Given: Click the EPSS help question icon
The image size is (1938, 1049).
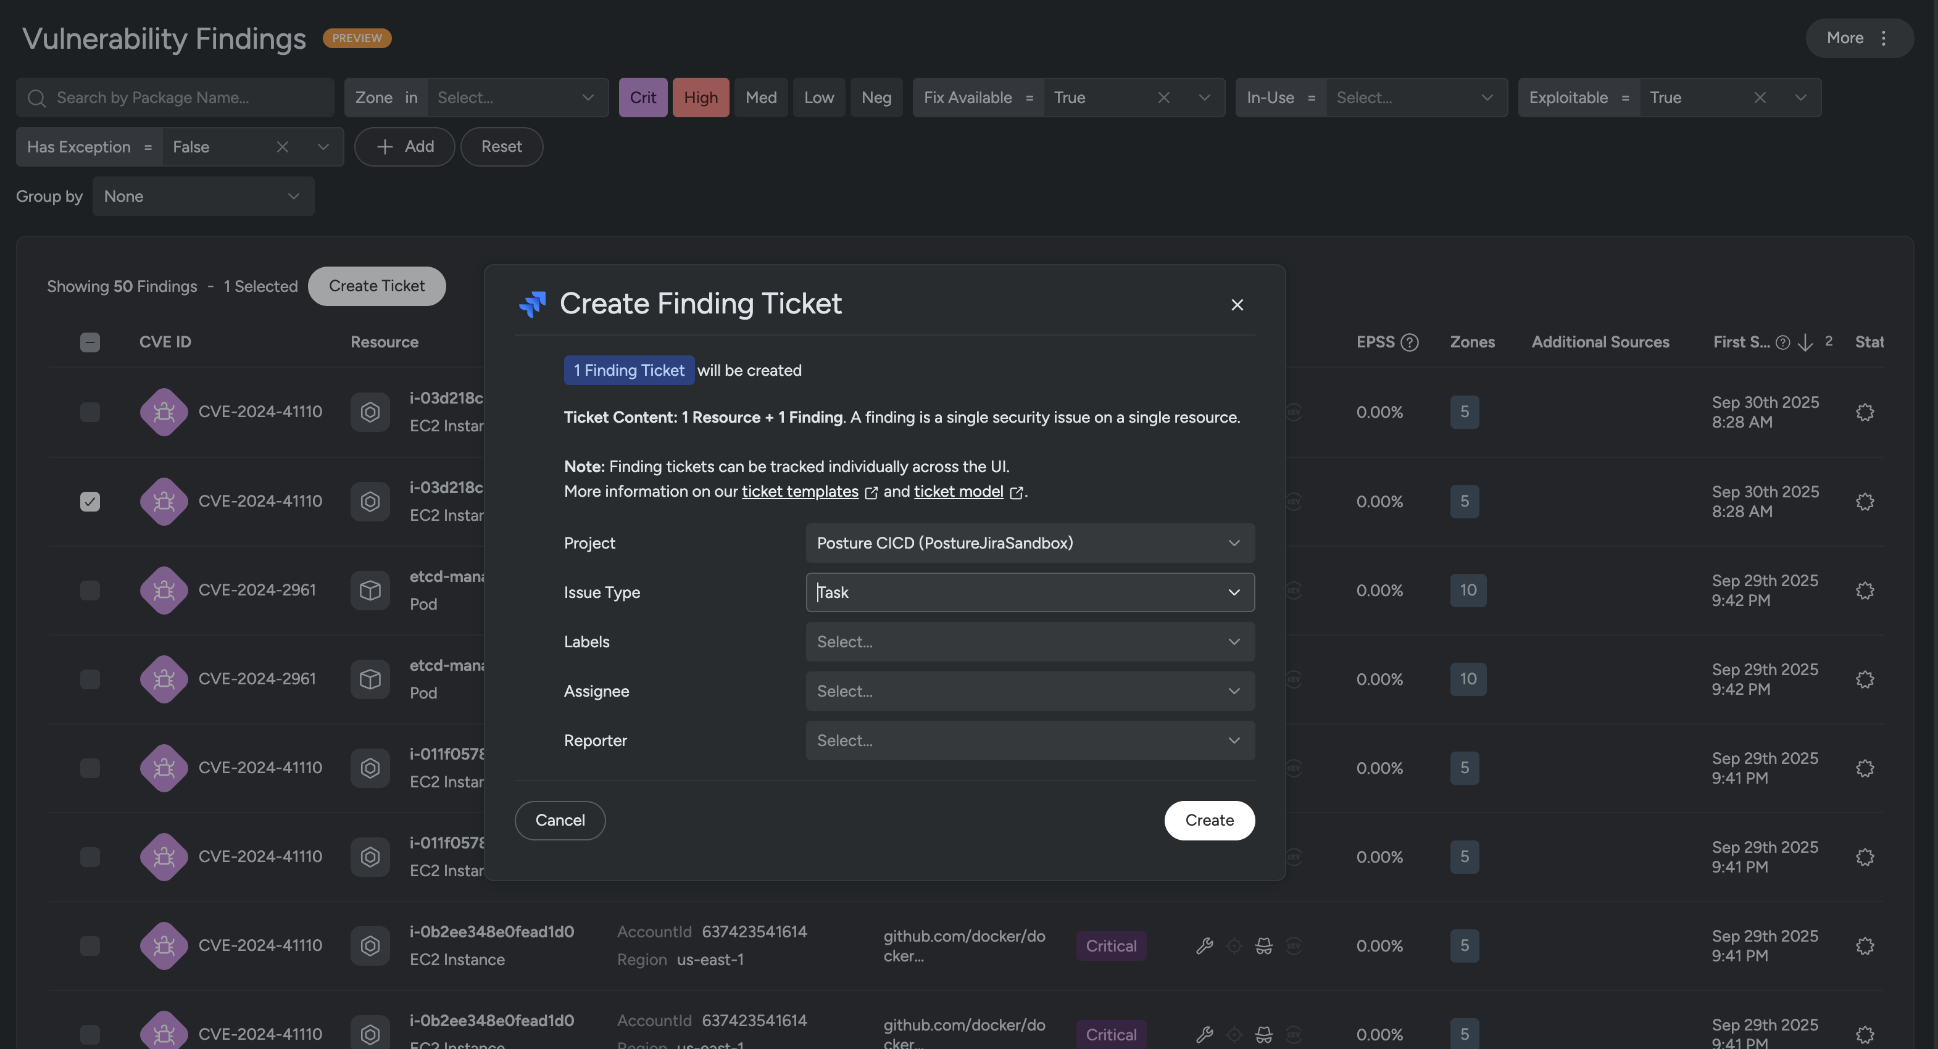Looking at the screenshot, I should click(x=1409, y=343).
